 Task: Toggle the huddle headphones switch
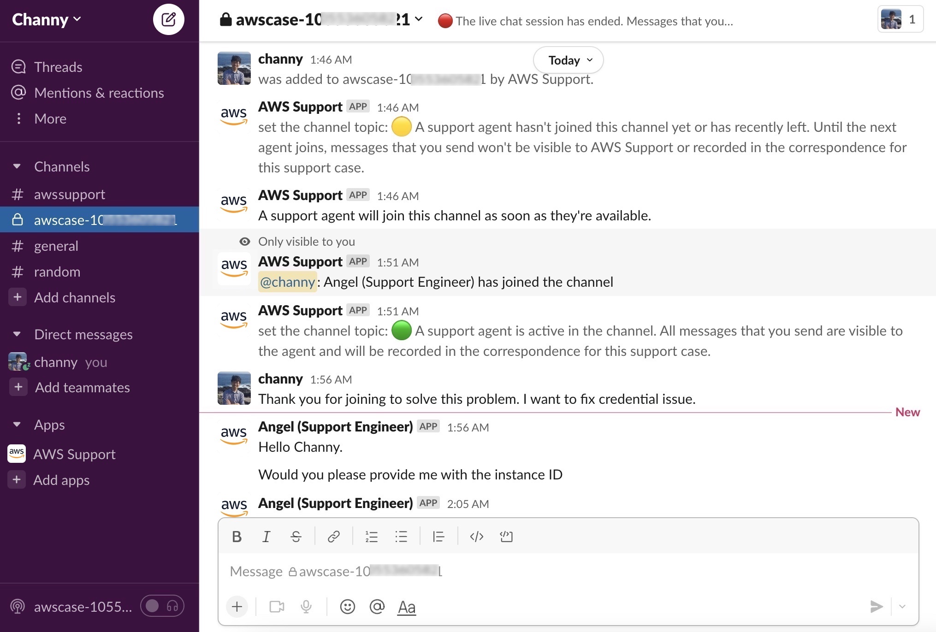coord(162,606)
